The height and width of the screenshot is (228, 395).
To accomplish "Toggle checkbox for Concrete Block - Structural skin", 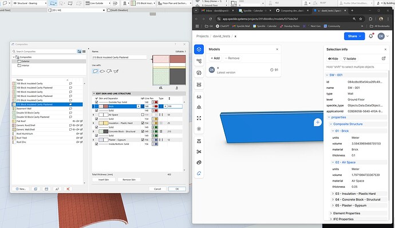I will click(143, 131).
